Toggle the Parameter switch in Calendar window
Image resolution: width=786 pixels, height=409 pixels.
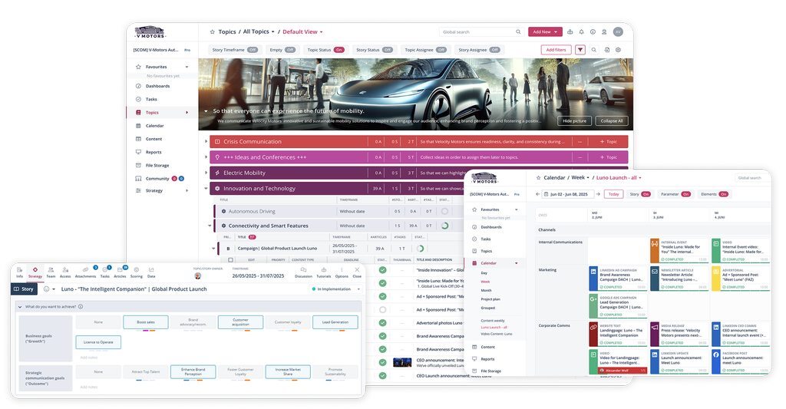click(685, 194)
